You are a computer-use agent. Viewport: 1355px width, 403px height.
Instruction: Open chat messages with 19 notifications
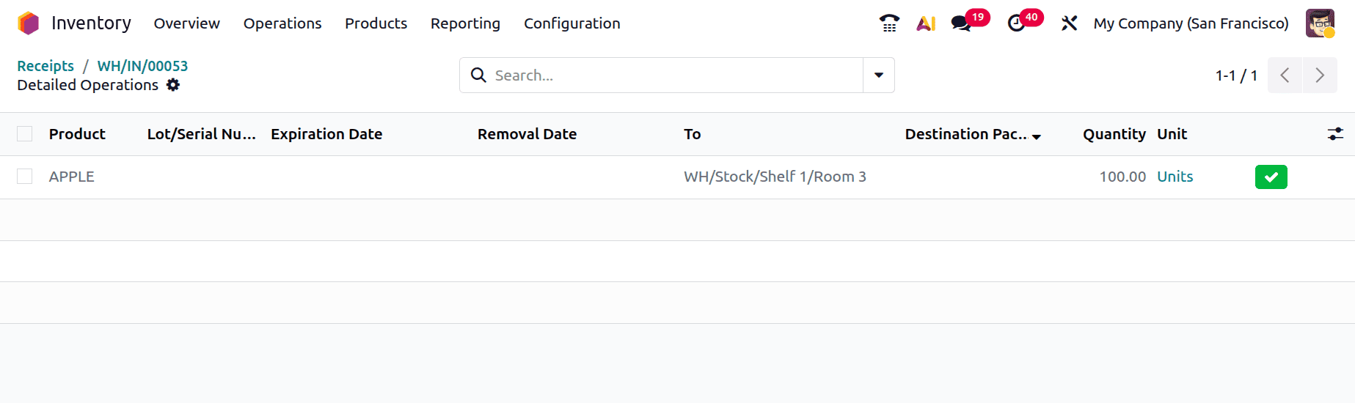962,23
